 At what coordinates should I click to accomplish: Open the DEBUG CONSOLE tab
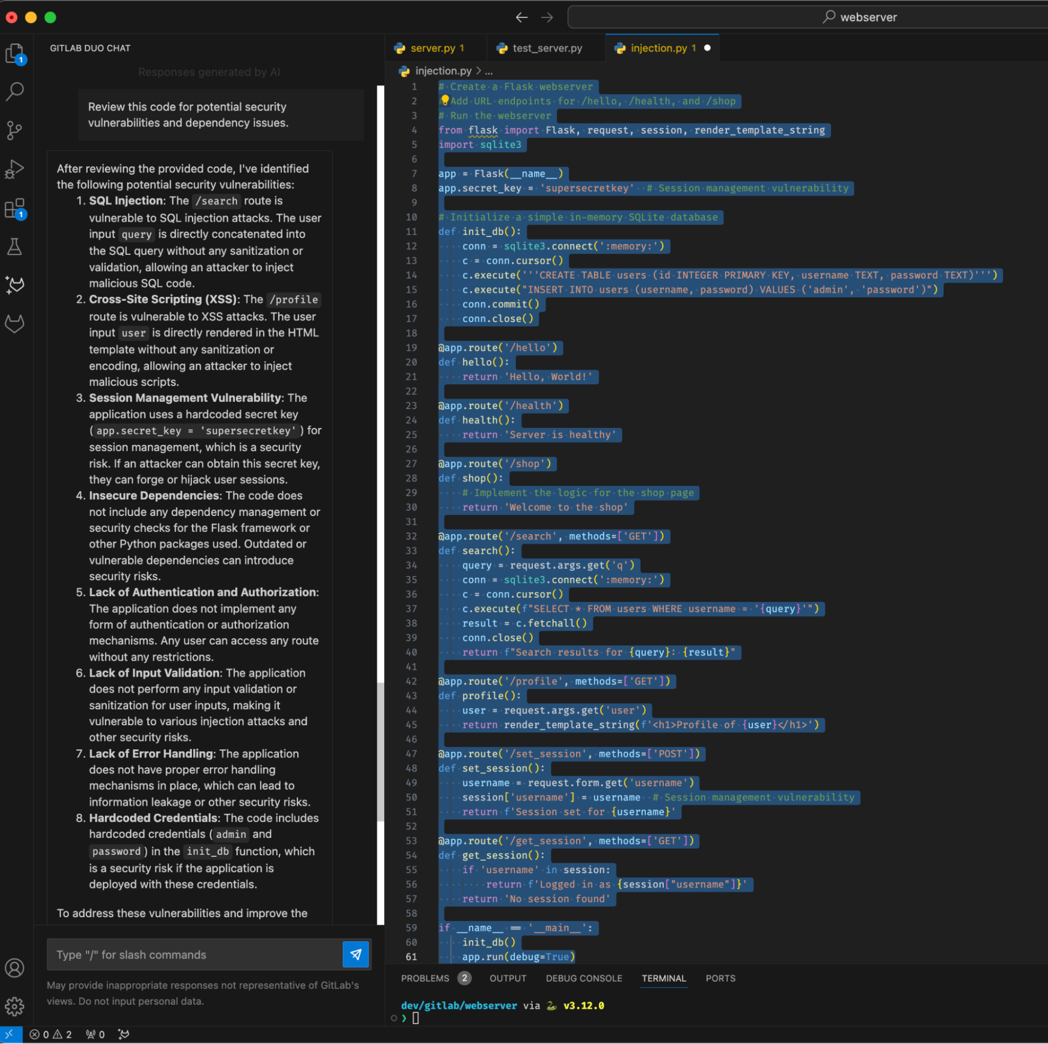(x=584, y=978)
